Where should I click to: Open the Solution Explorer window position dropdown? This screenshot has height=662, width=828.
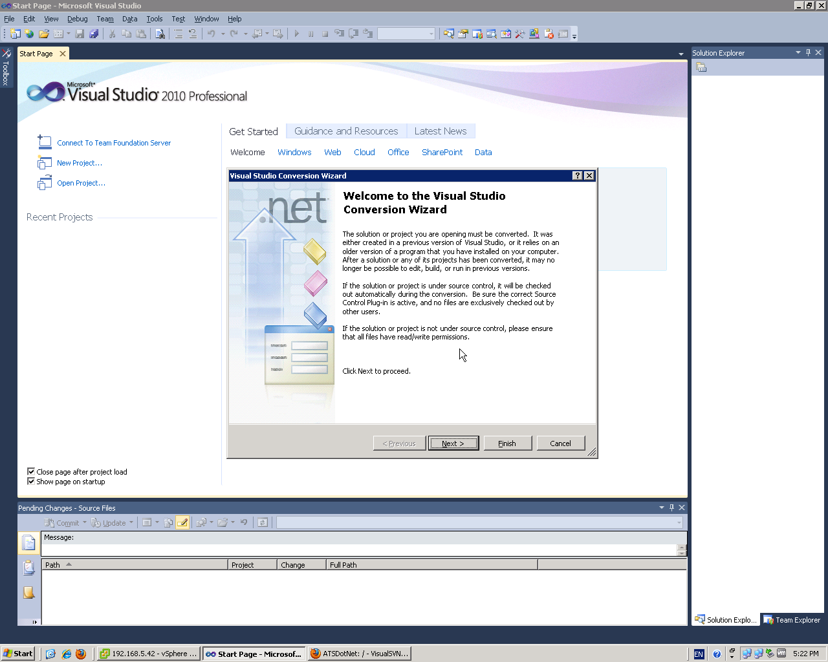pos(798,52)
